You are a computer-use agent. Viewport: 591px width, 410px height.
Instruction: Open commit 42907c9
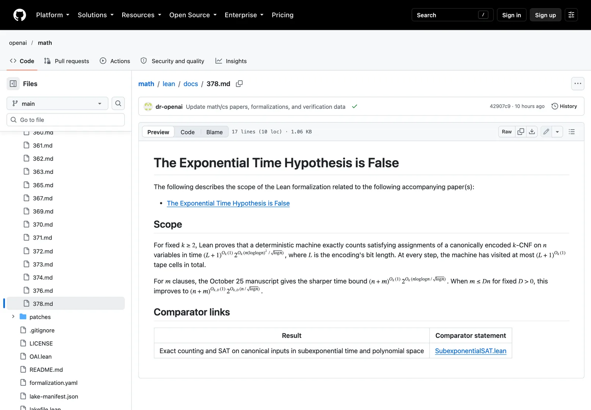coord(500,106)
